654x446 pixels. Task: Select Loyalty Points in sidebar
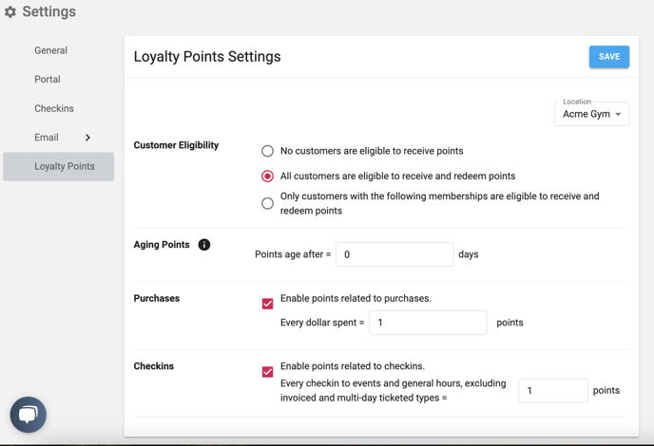tap(58, 166)
